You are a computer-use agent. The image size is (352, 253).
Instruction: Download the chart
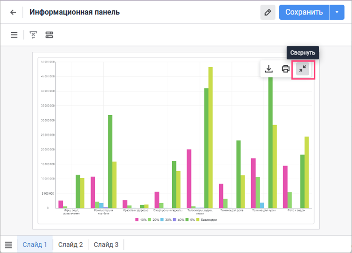(269, 69)
